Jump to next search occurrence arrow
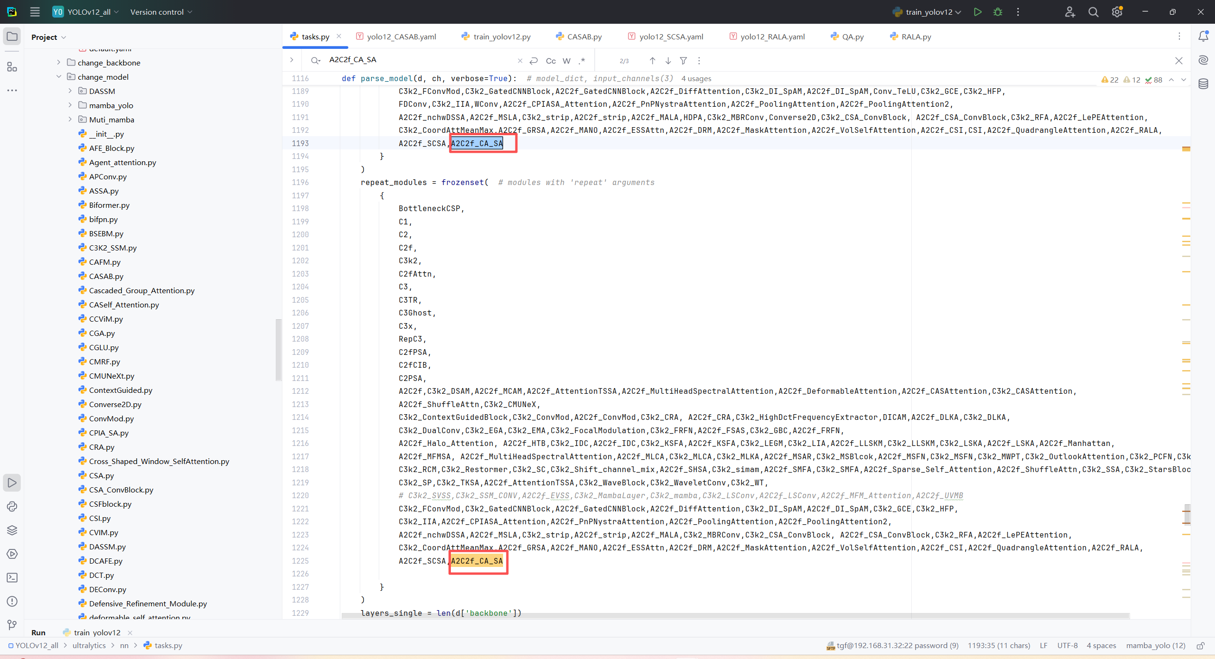The width and height of the screenshot is (1215, 659). click(x=668, y=61)
